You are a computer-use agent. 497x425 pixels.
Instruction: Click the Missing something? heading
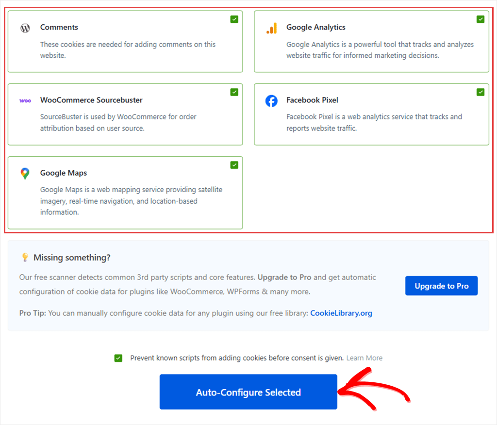[x=72, y=257]
